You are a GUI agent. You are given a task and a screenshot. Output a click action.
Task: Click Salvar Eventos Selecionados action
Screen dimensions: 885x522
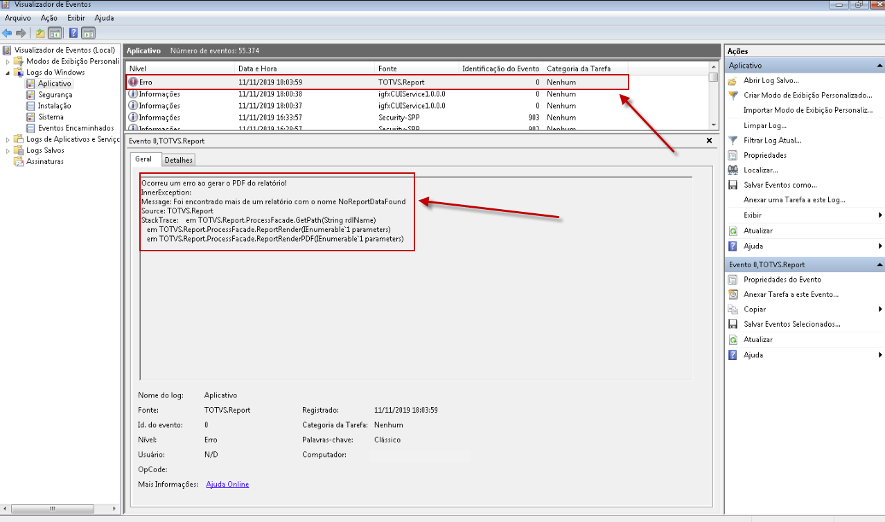click(x=792, y=324)
